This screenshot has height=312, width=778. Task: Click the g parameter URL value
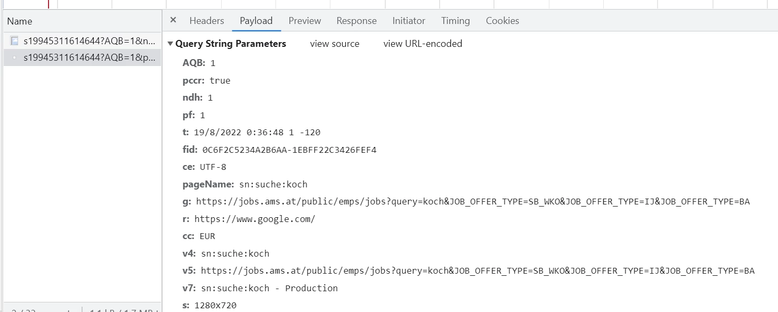point(473,202)
